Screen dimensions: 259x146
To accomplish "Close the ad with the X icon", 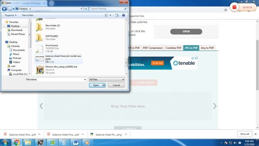I will click(x=196, y=58).
